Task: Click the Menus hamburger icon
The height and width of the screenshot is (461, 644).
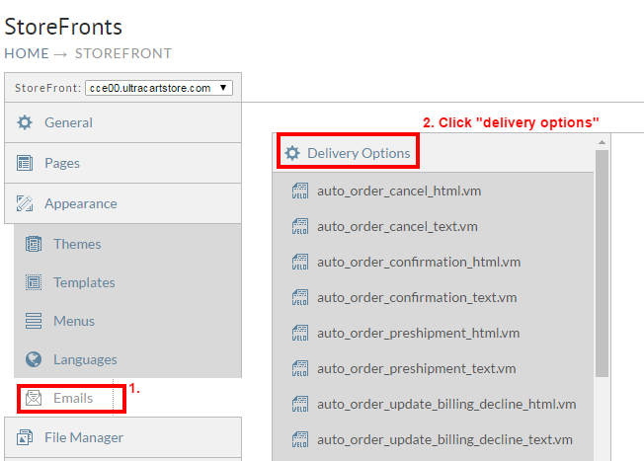Action: point(34,321)
